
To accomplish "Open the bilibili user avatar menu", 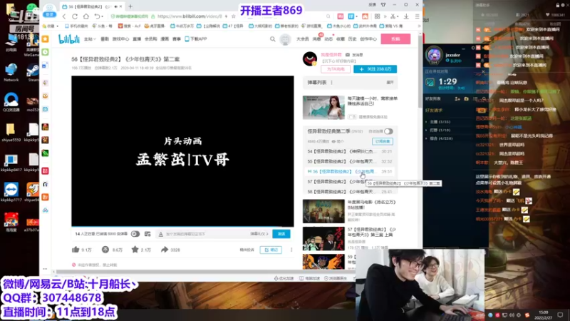I will point(286,39).
